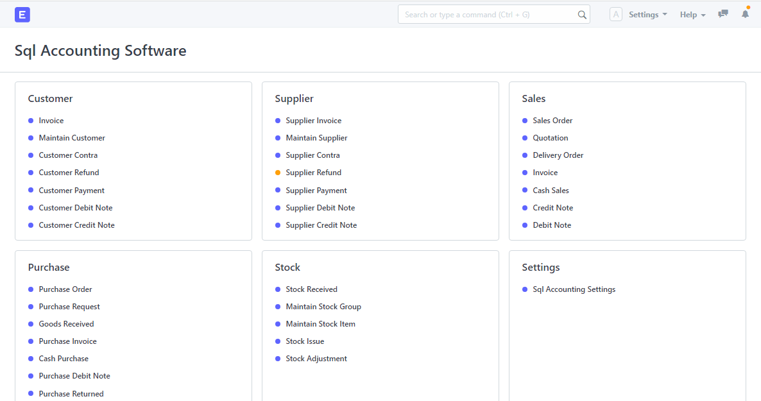Open Maintain Stock Item link
Viewport: 761px width, 401px height.
[x=320, y=324]
